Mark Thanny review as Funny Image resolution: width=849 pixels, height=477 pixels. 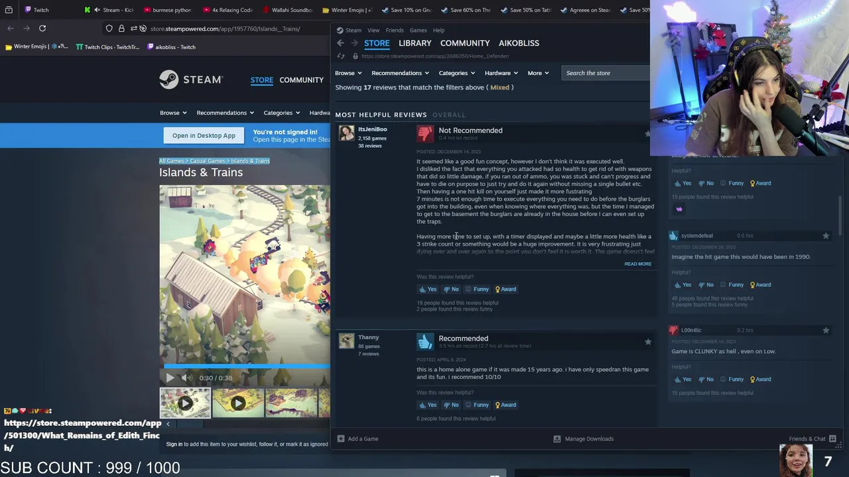pyautogui.click(x=477, y=405)
